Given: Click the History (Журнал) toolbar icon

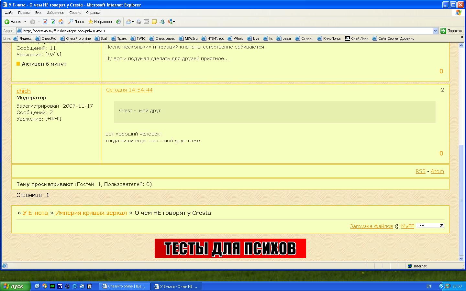Looking at the screenshot, I should 118,22.
